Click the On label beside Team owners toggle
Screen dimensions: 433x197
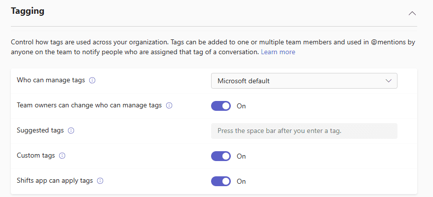(241, 106)
